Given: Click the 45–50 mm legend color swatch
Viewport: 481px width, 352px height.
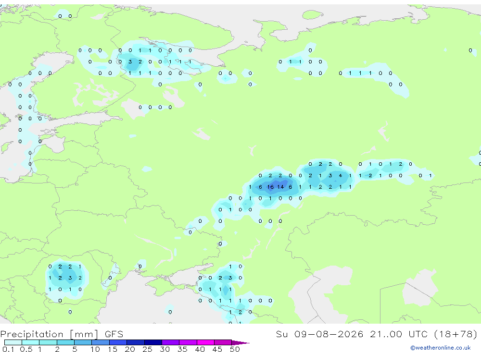Looking at the screenshot, I should (223, 342).
